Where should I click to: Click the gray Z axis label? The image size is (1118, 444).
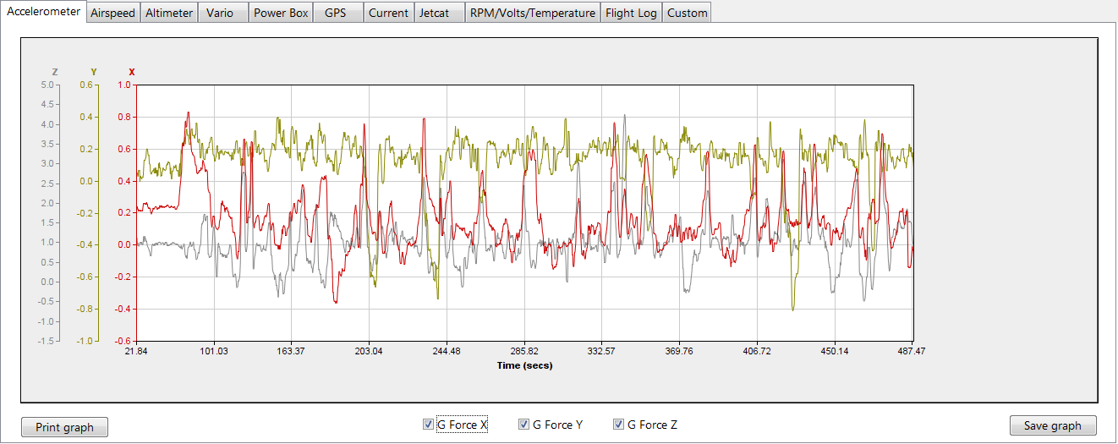(x=55, y=72)
